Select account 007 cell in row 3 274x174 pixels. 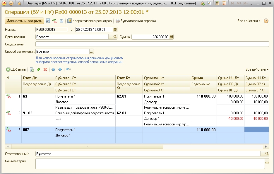[38, 130]
